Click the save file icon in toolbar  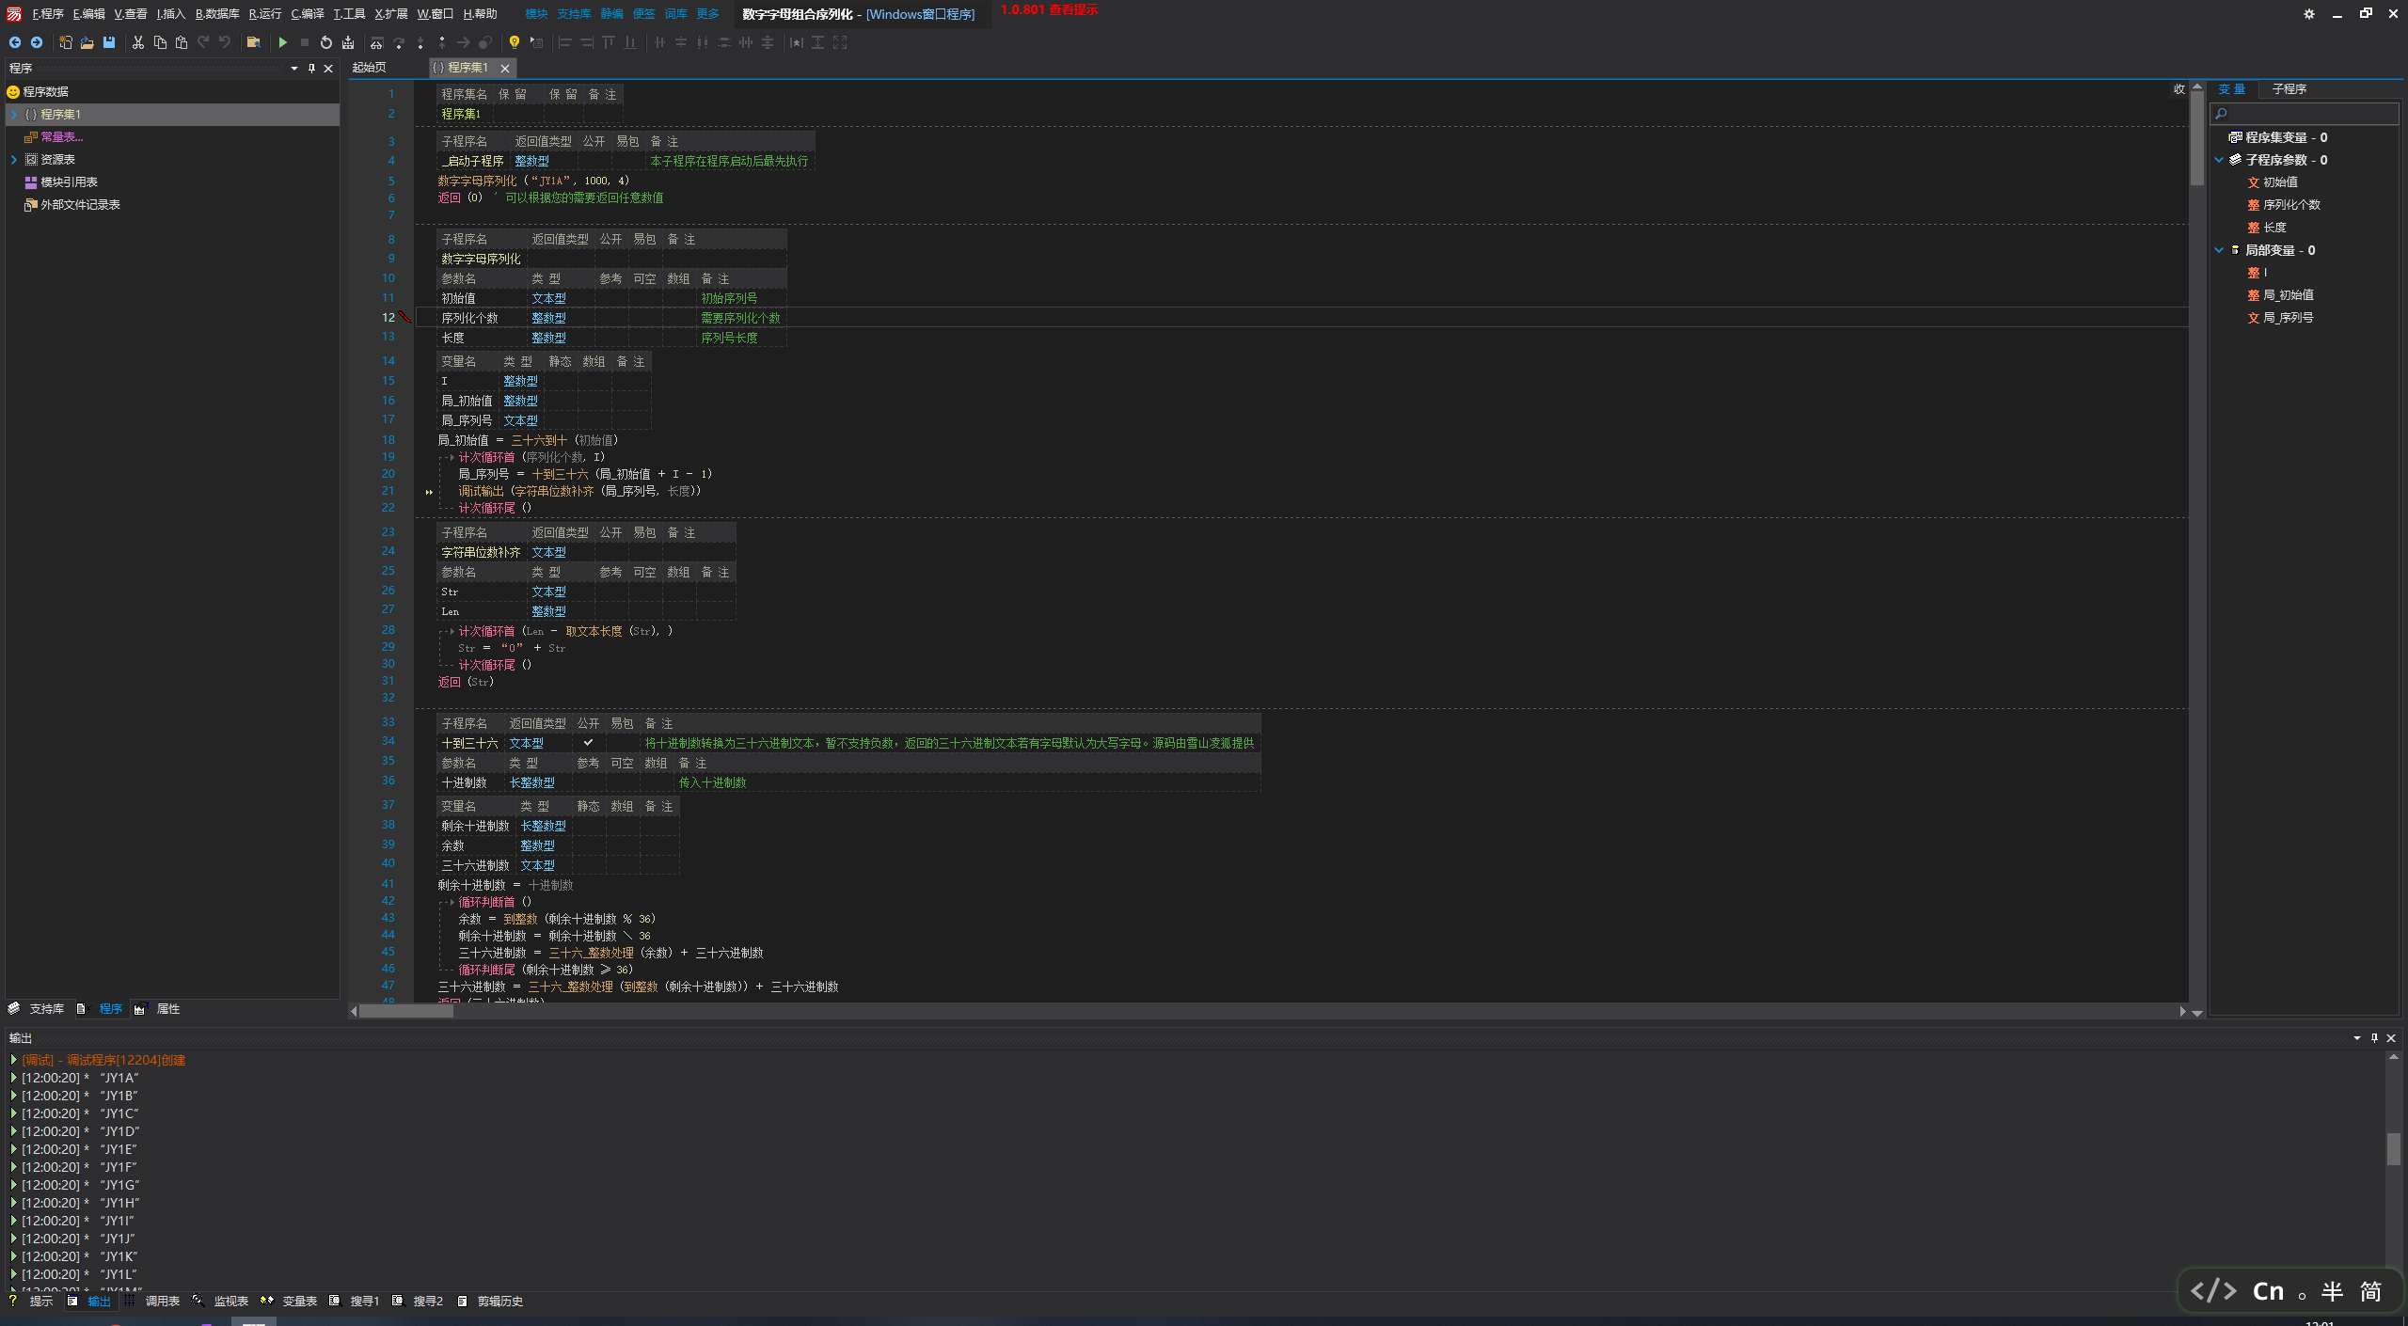[106, 44]
